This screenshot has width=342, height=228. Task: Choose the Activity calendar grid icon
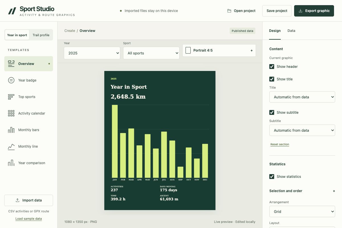click(11, 113)
